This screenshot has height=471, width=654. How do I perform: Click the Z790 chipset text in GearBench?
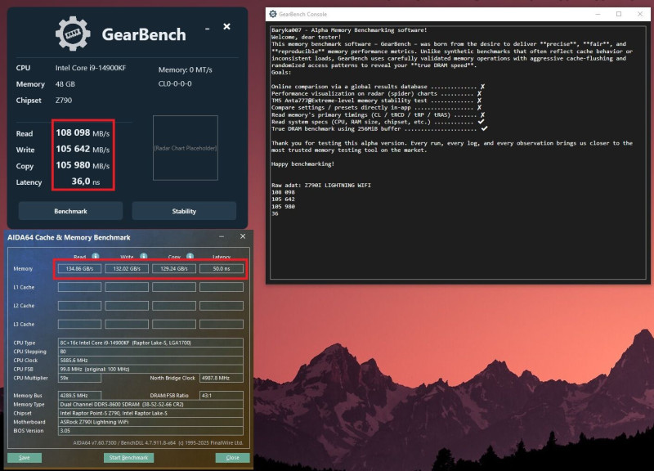tap(64, 101)
